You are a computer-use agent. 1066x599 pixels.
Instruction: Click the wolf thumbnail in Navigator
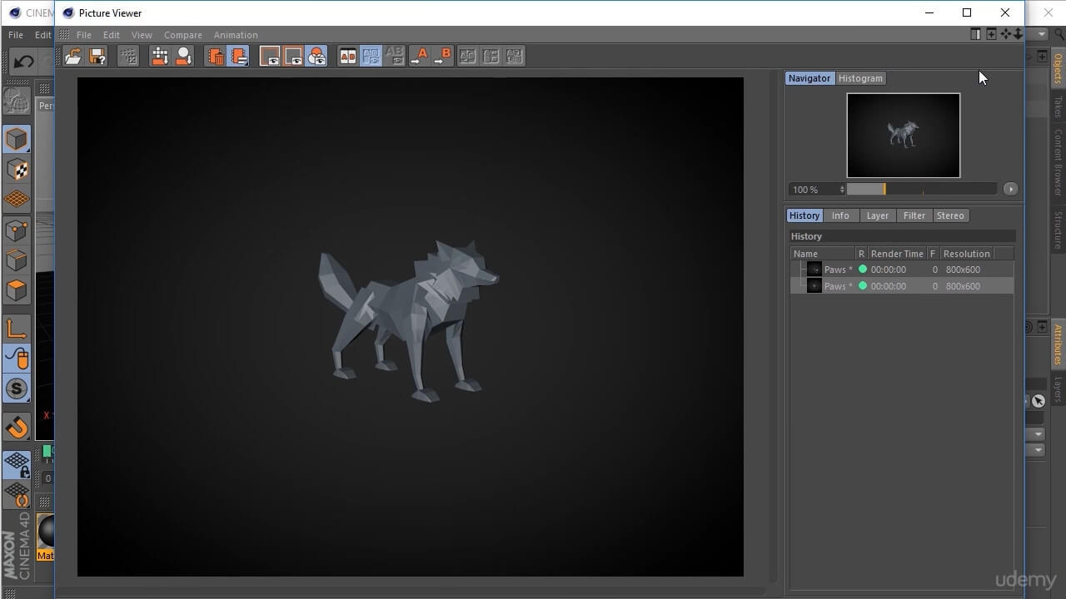pyautogui.click(x=903, y=135)
